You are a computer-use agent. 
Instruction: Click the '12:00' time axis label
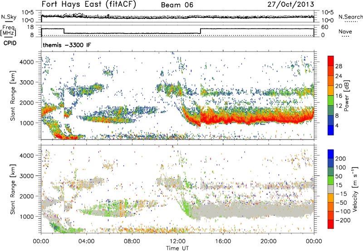point(177,241)
